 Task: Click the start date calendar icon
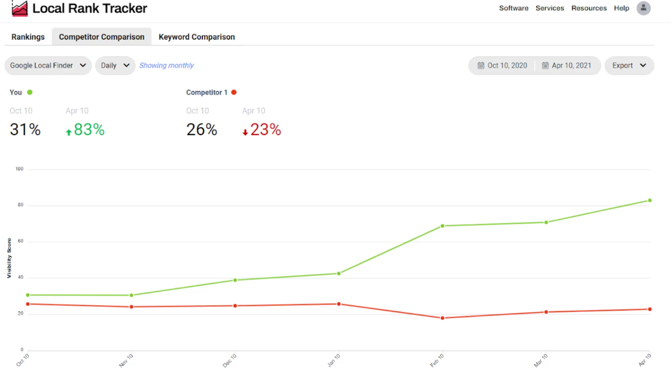pyautogui.click(x=481, y=65)
